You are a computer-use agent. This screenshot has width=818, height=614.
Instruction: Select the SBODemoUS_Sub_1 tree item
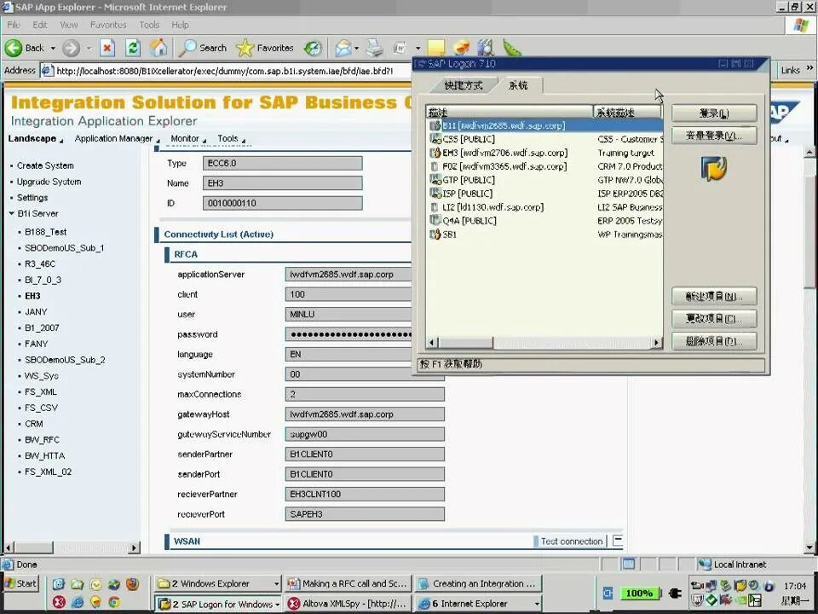click(x=65, y=247)
